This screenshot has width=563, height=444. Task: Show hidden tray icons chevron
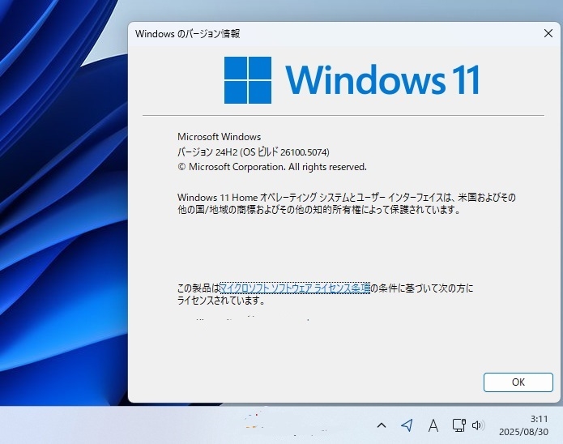pos(382,425)
